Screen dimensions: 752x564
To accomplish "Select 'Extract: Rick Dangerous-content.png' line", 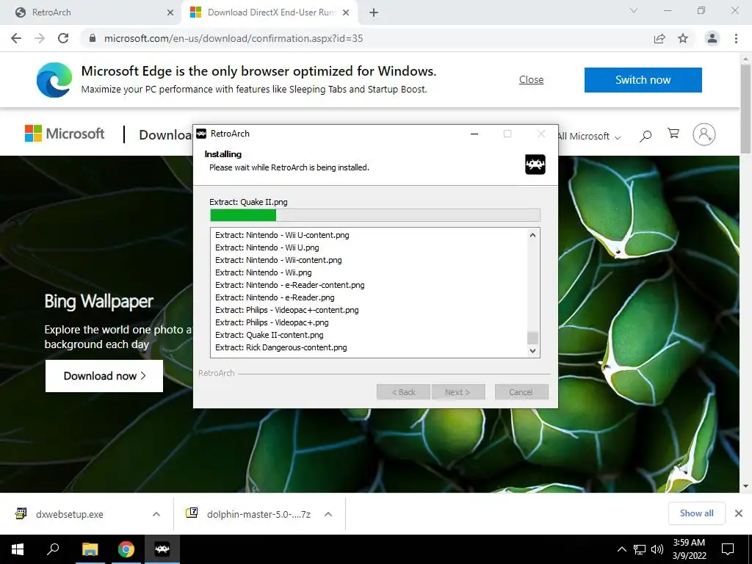I will coord(281,347).
